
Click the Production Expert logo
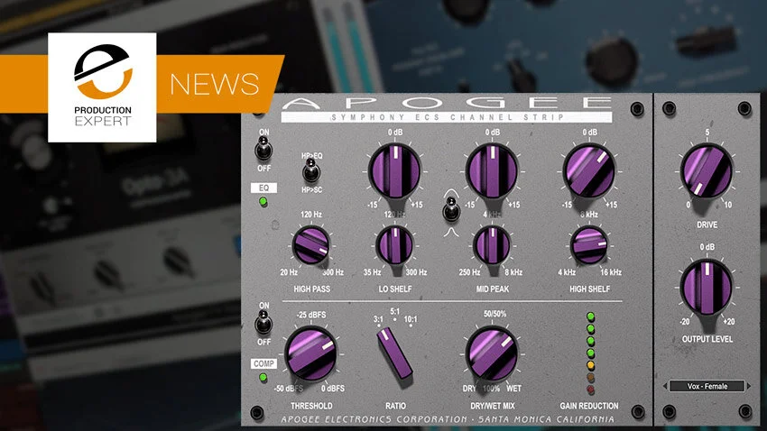[102, 87]
